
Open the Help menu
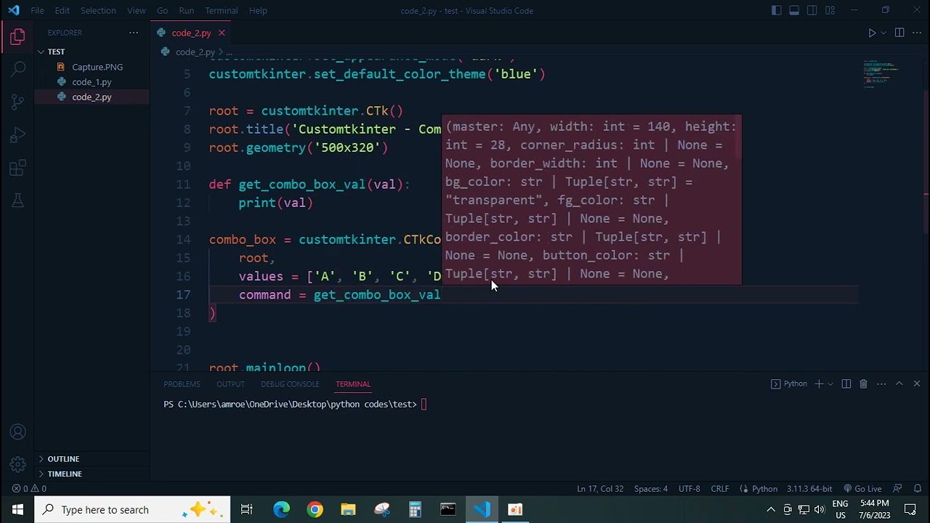coord(258,10)
